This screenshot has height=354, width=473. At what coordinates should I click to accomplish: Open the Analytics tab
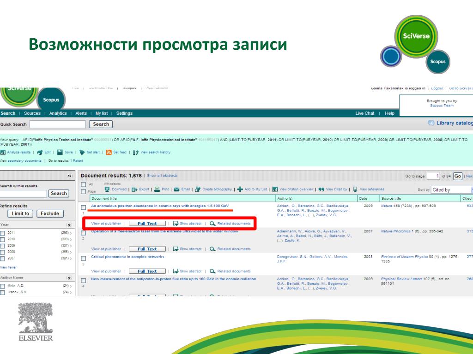58,113
